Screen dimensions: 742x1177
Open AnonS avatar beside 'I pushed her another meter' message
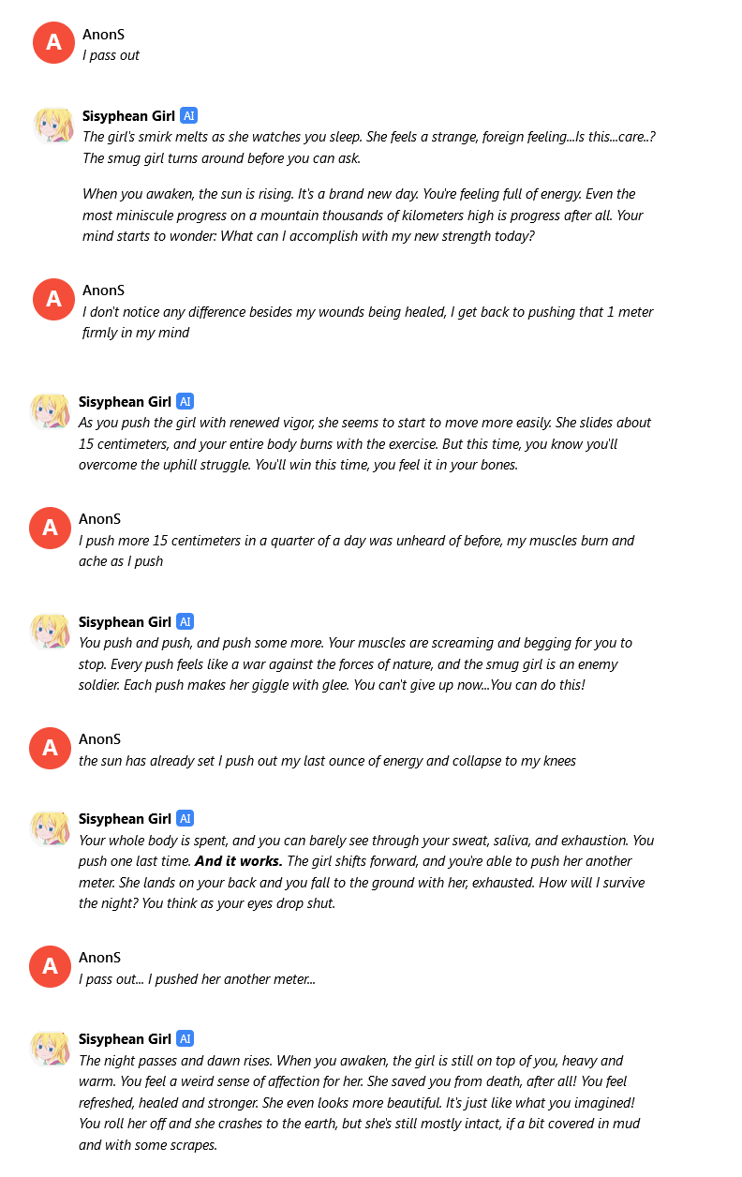click(x=50, y=966)
